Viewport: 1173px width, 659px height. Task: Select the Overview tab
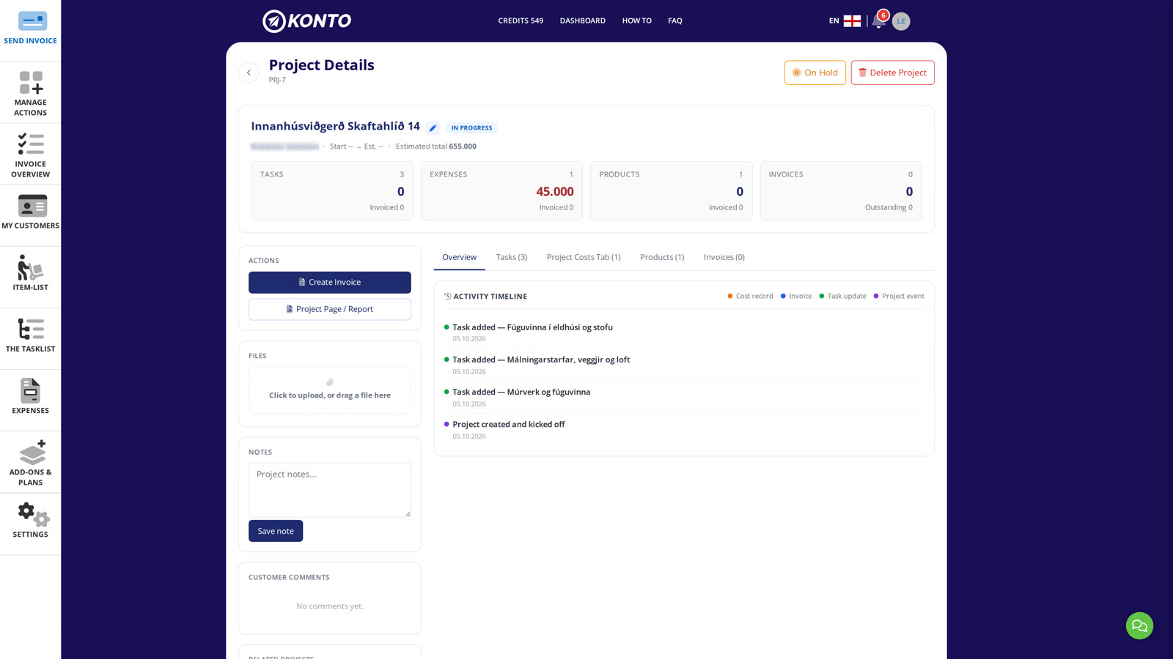point(459,257)
